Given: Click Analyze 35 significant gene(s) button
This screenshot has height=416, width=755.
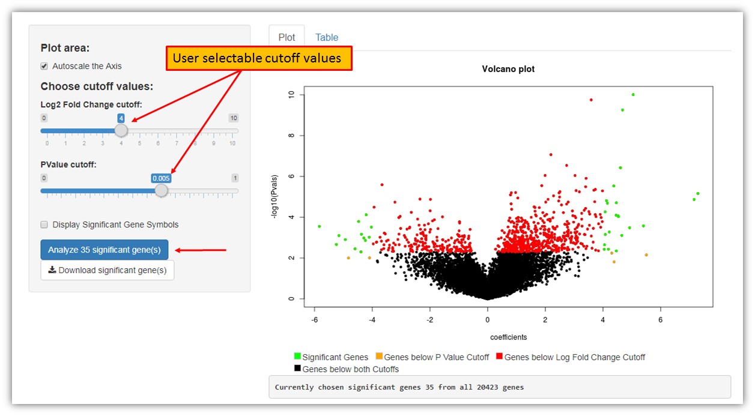Looking at the screenshot, I should (x=105, y=250).
